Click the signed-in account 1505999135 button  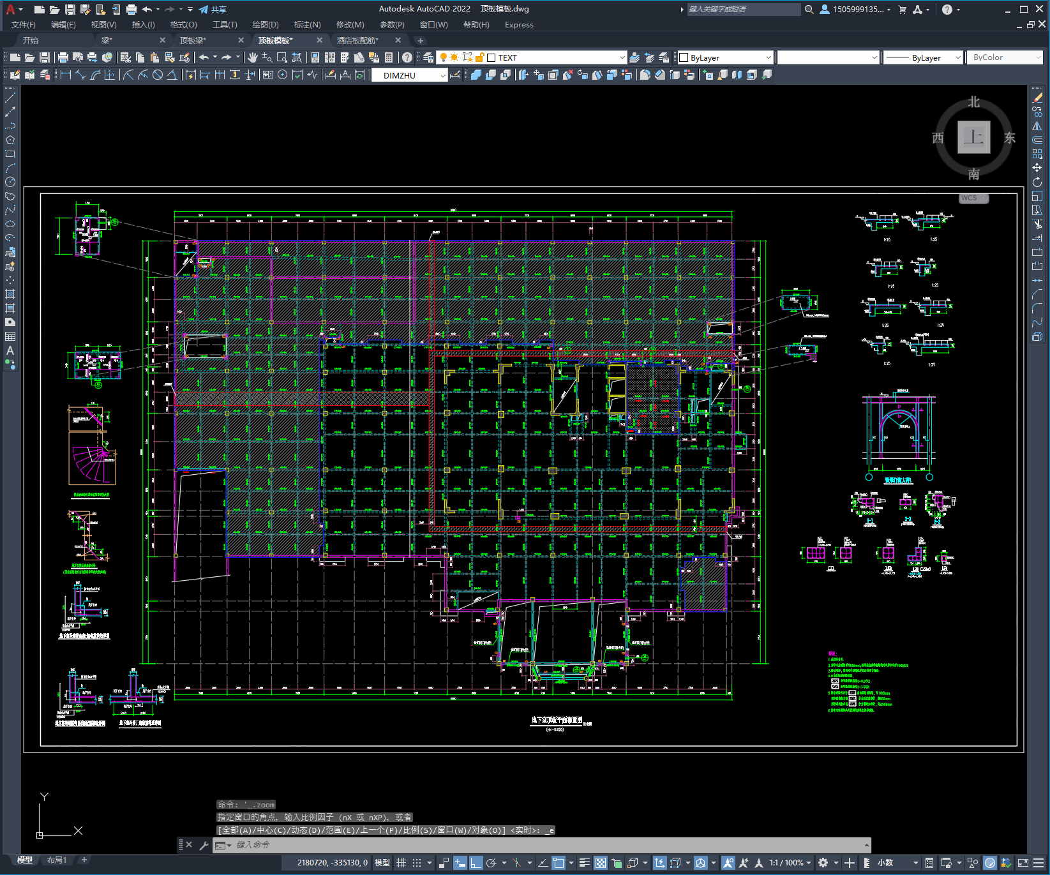tap(855, 10)
